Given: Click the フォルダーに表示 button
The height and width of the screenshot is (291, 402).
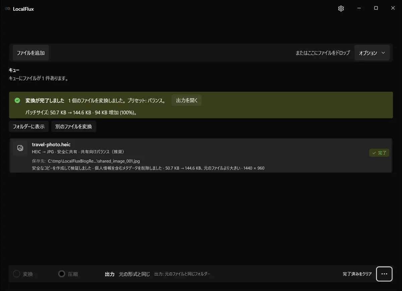Looking at the screenshot, I should click(x=29, y=127).
